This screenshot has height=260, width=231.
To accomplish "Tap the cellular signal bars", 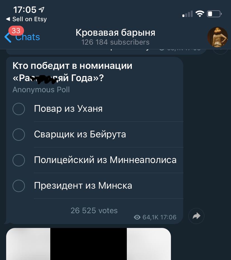I will click(187, 14).
